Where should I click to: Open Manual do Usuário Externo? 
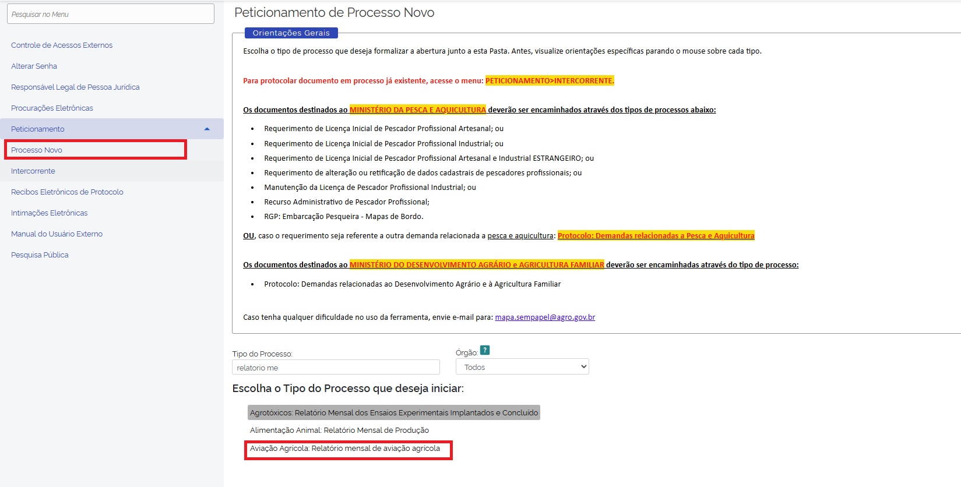pyautogui.click(x=57, y=234)
